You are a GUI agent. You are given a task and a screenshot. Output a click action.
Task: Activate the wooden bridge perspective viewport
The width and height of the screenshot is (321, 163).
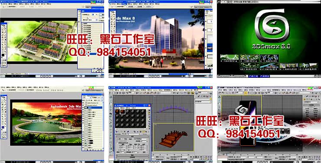coord(174,137)
